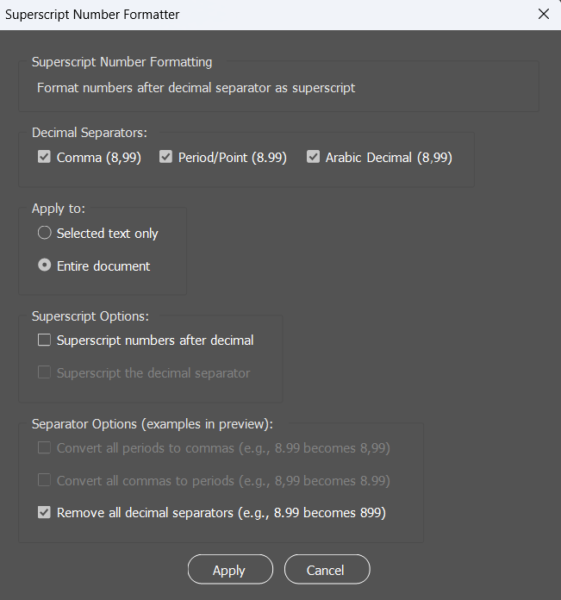Uncheck 'Remove all decimal separators' checkbox
The image size is (561, 600).
tap(45, 513)
